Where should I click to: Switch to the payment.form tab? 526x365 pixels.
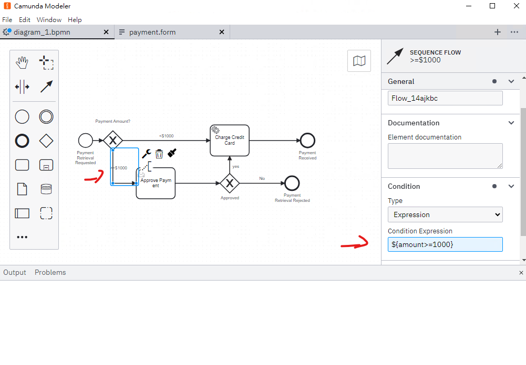point(152,32)
